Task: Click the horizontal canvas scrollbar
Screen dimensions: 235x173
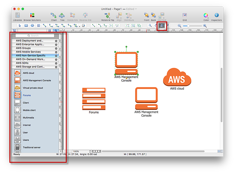Action: (x=153, y=152)
